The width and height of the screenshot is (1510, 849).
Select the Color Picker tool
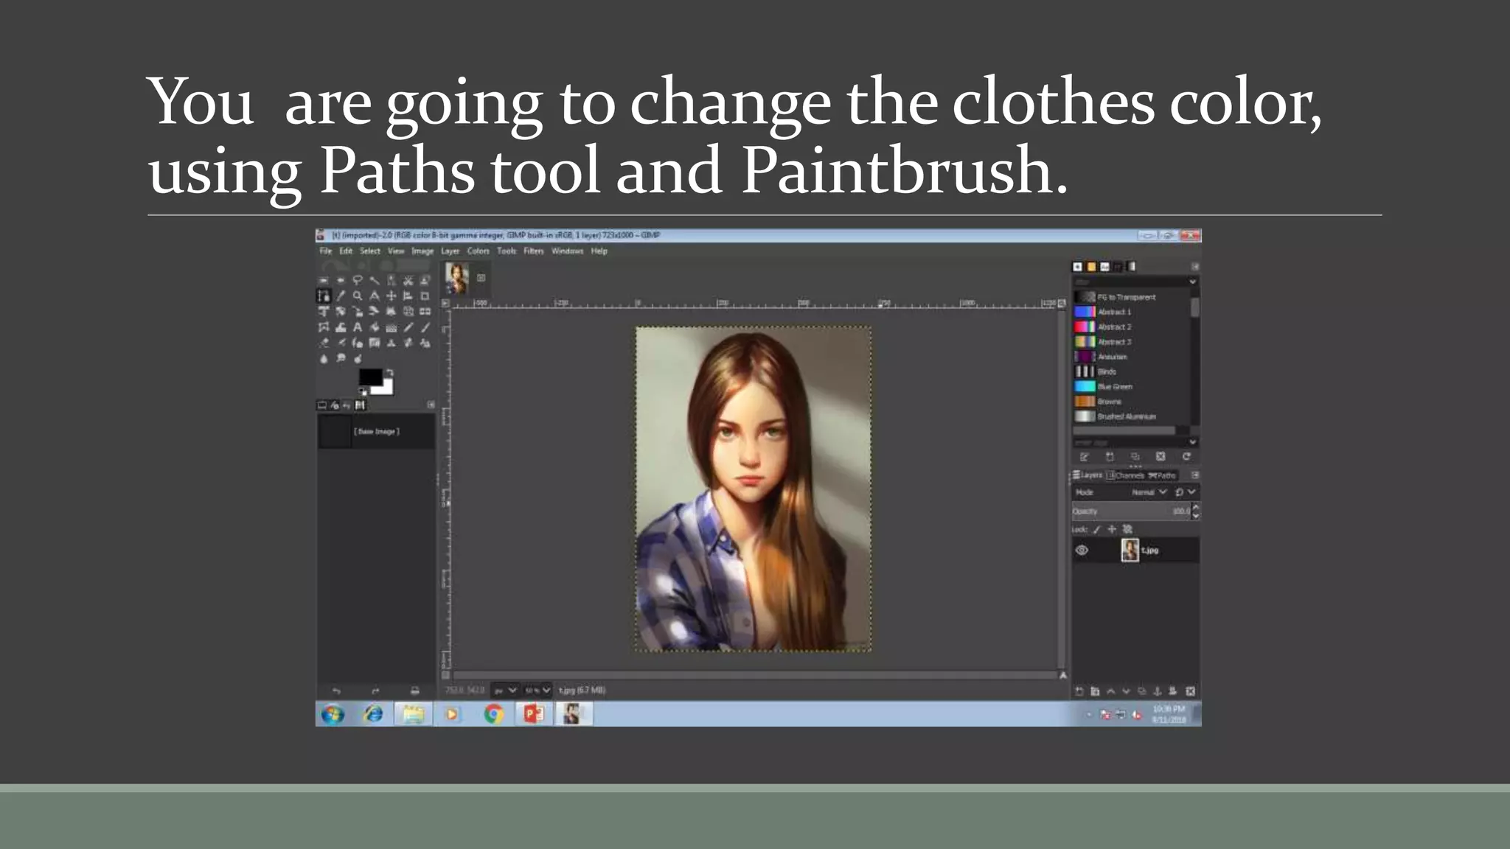(x=340, y=296)
